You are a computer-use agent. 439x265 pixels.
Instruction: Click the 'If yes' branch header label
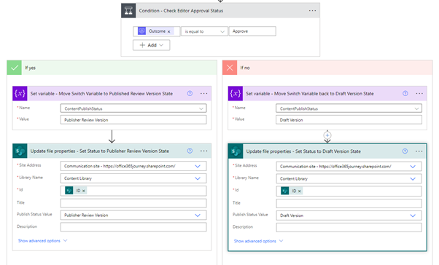pyautogui.click(x=30, y=68)
